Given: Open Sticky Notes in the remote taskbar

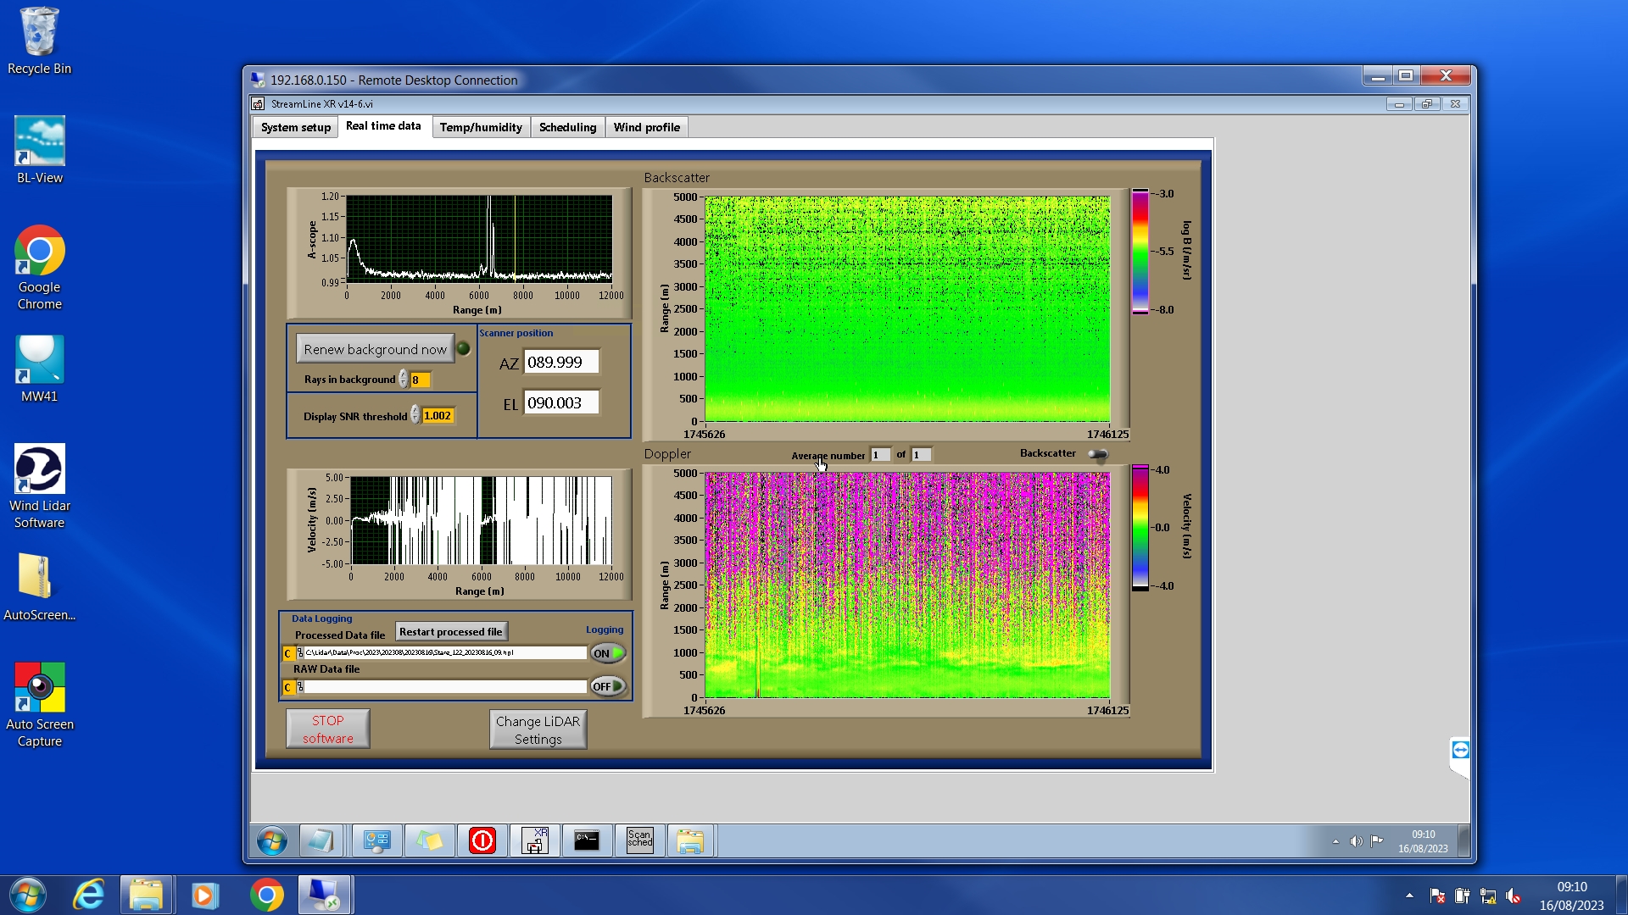Looking at the screenshot, I should (x=429, y=840).
